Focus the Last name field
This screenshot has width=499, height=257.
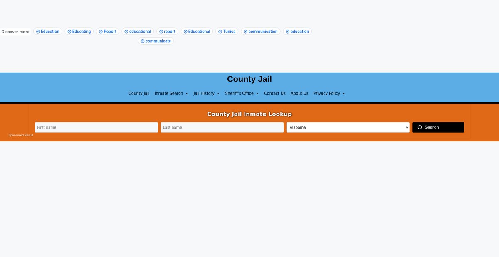pos(222,127)
